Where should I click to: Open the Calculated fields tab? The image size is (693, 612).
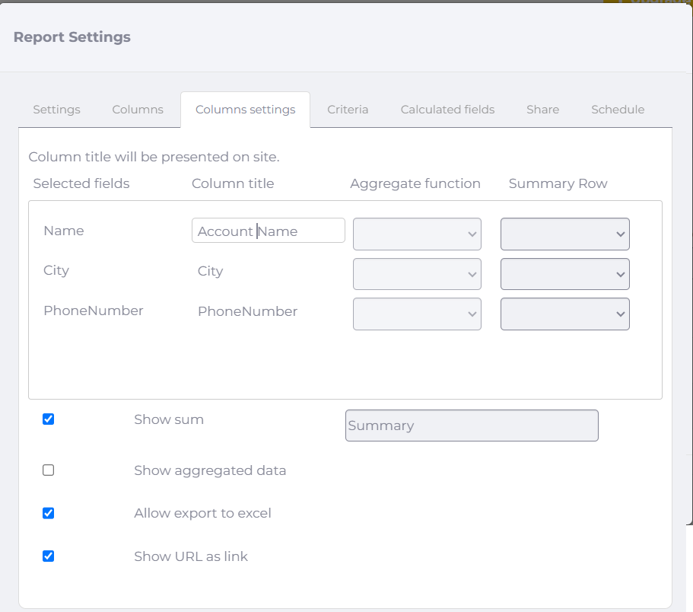pos(447,110)
